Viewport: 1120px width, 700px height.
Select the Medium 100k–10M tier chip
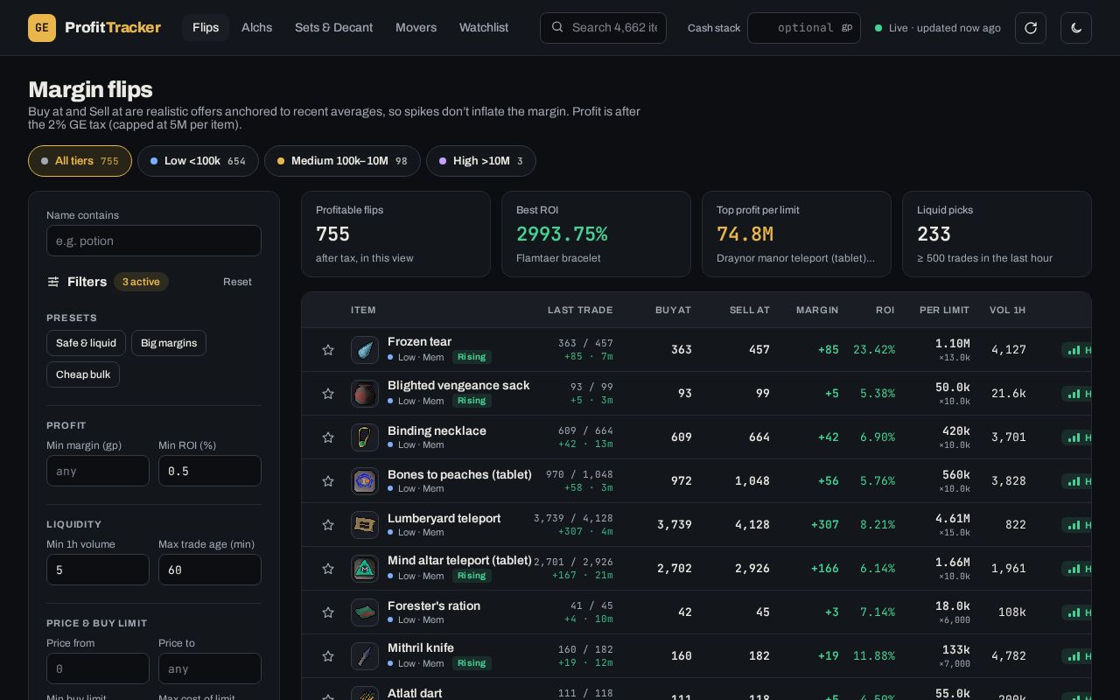click(x=342, y=161)
